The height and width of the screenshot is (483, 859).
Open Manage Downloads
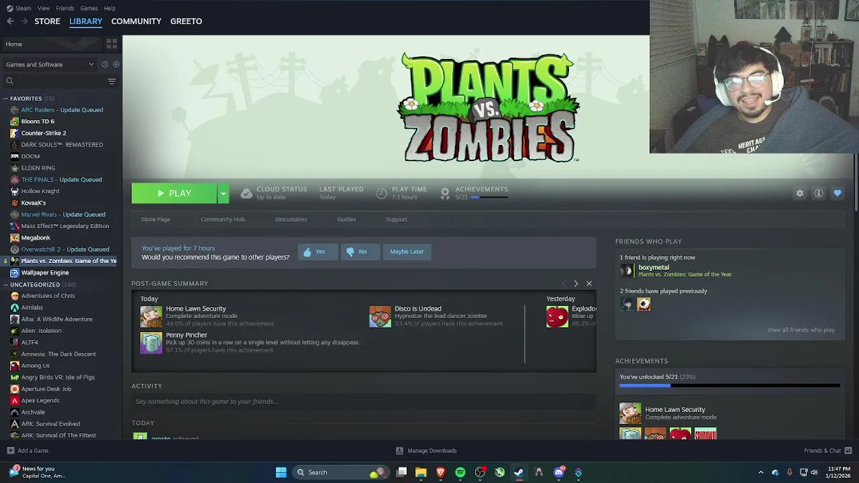[426, 451]
